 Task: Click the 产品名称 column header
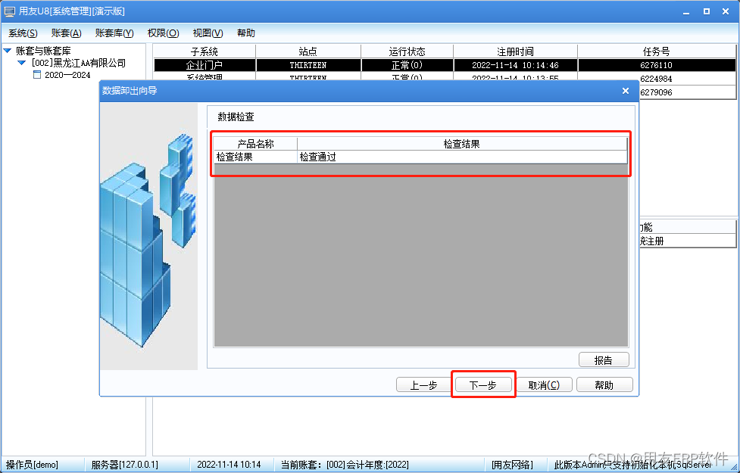click(255, 144)
